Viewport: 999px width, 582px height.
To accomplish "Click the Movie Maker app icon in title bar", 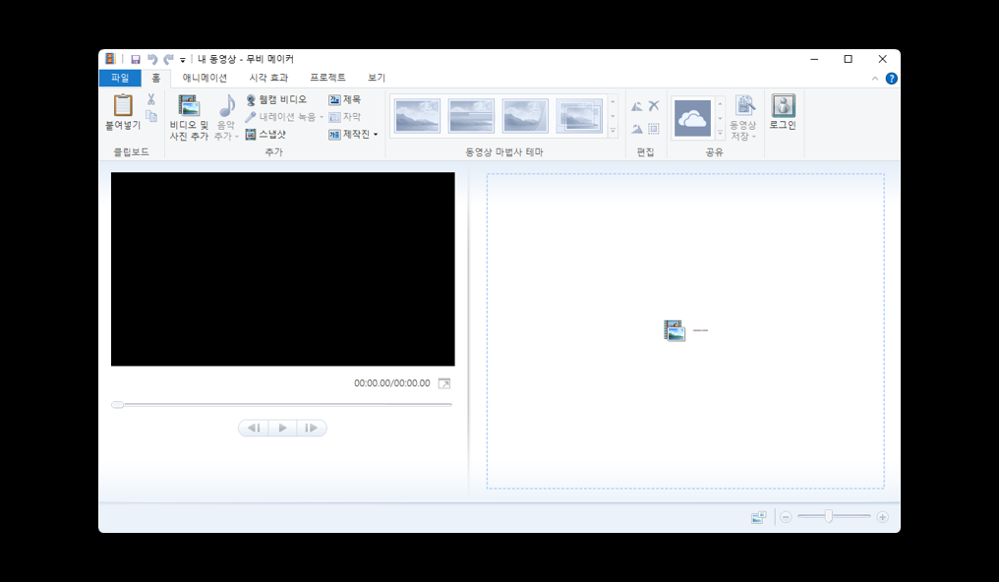I will [x=110, y=59].
